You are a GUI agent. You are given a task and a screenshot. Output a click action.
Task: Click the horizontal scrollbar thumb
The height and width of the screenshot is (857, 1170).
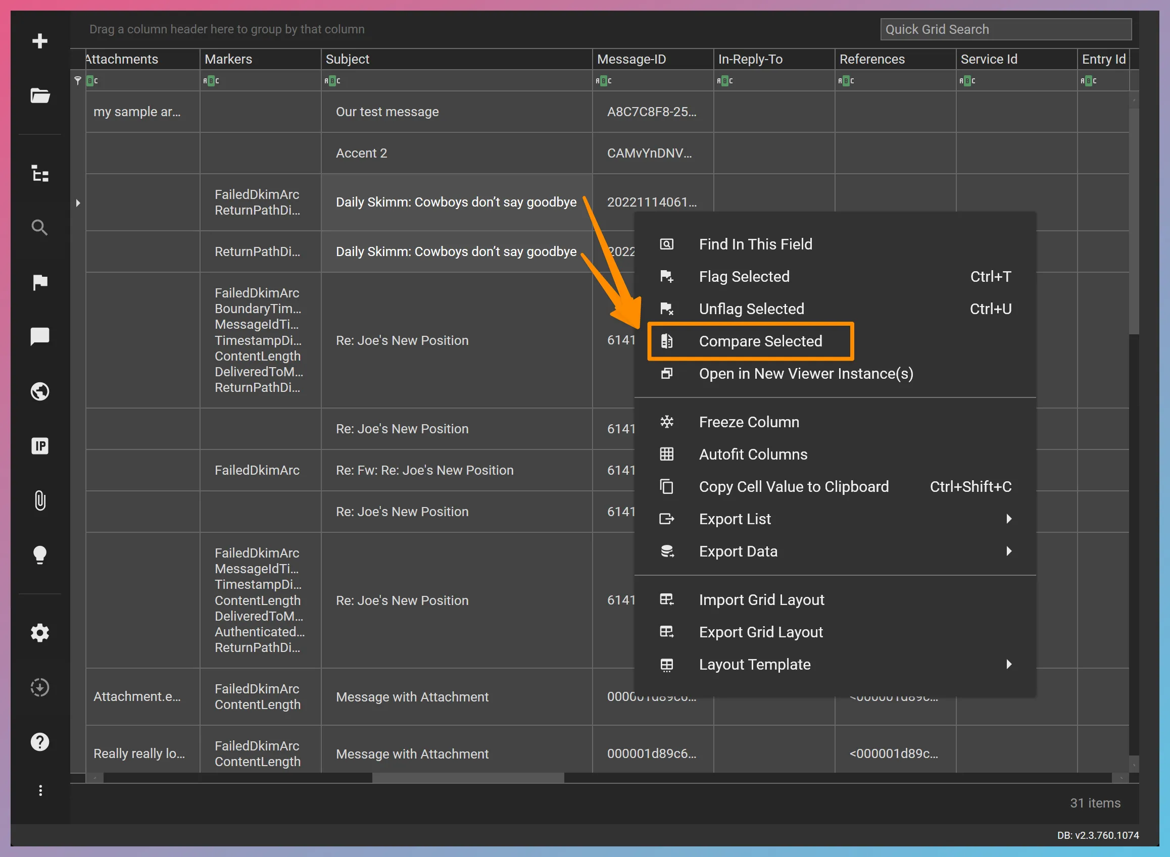[x=467, y=778]
